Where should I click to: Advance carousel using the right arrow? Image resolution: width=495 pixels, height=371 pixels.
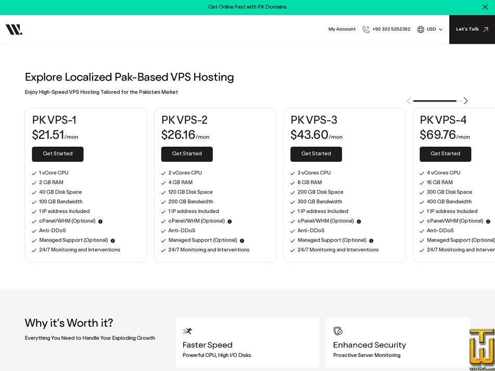coord(465,101)
